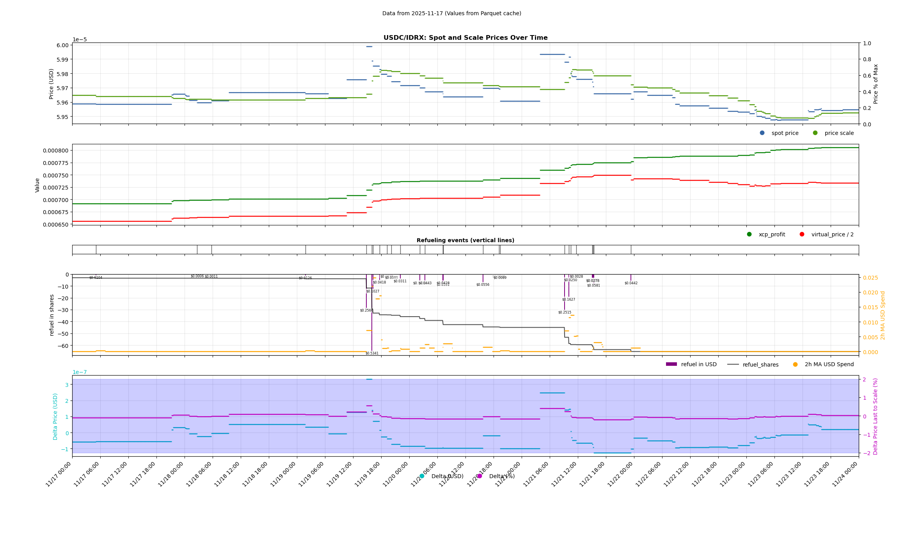The image size is (904, 537).
Task: Click the cyan Delta (USD) legend dot
Action: click(x=422, y=476)
